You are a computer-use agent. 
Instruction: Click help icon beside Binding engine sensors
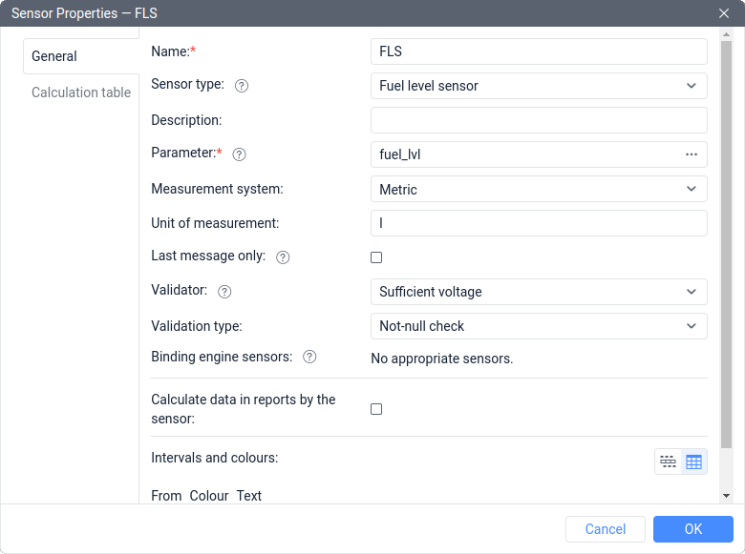pos(309,358)
